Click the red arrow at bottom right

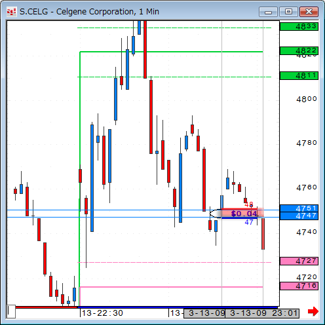tap(313, 311)
